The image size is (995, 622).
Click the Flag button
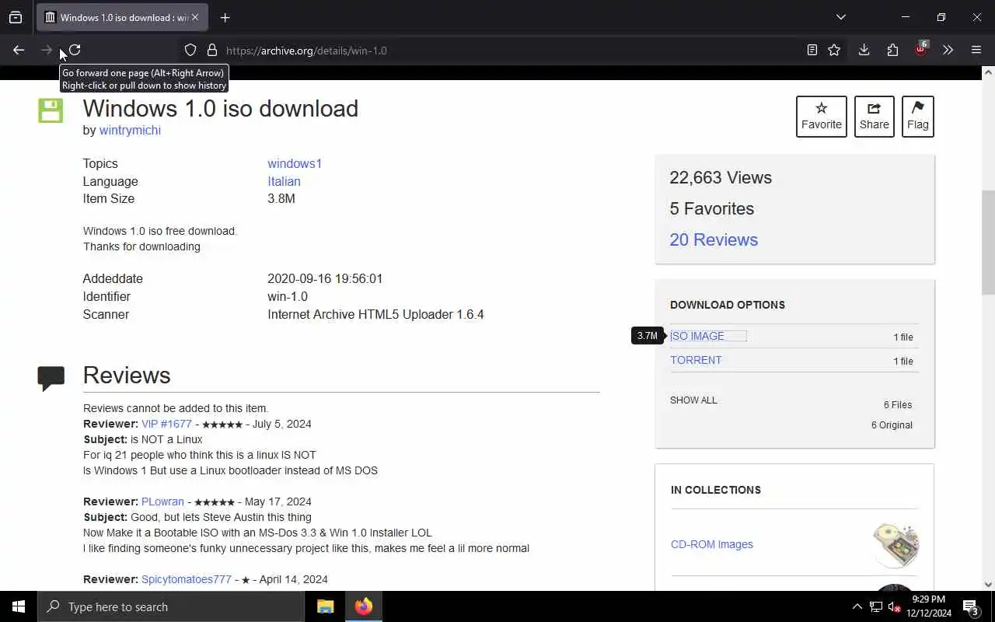coord(918,117)
